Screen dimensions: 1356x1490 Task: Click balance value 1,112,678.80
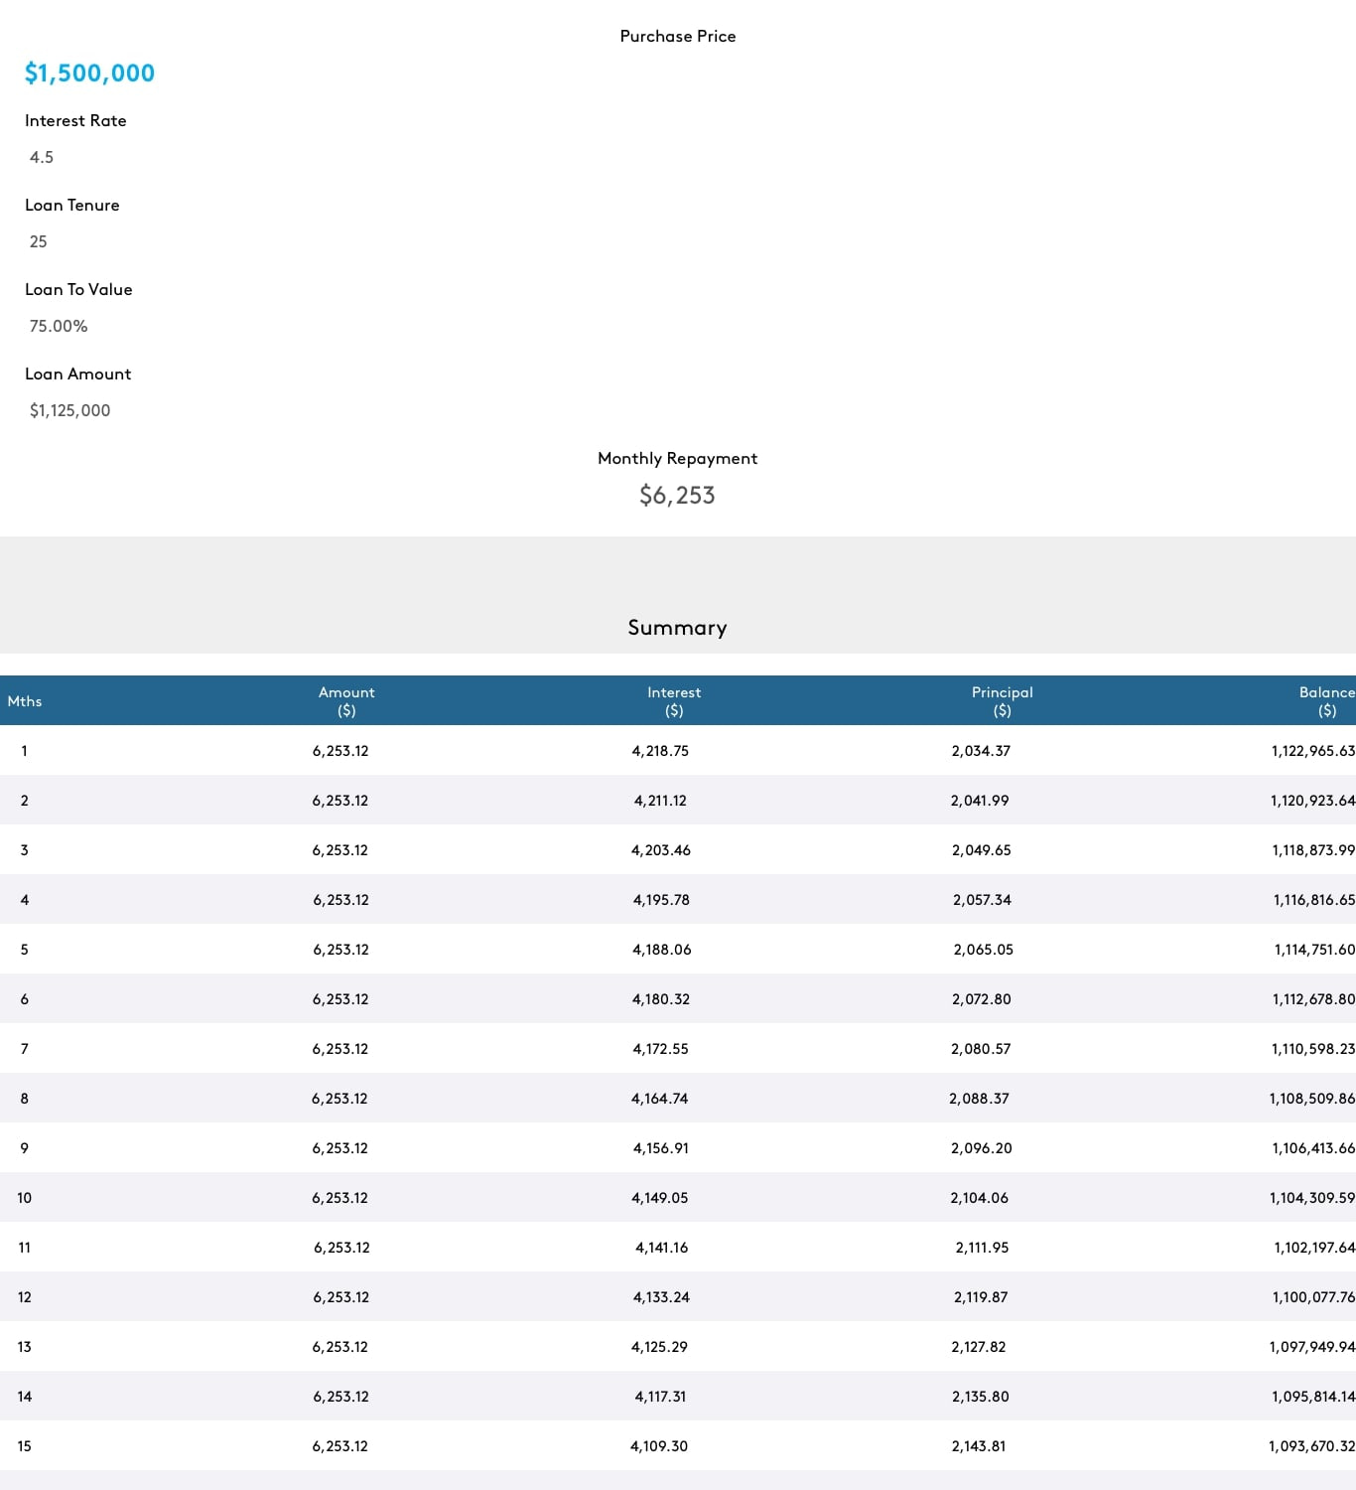[1314, 999]
